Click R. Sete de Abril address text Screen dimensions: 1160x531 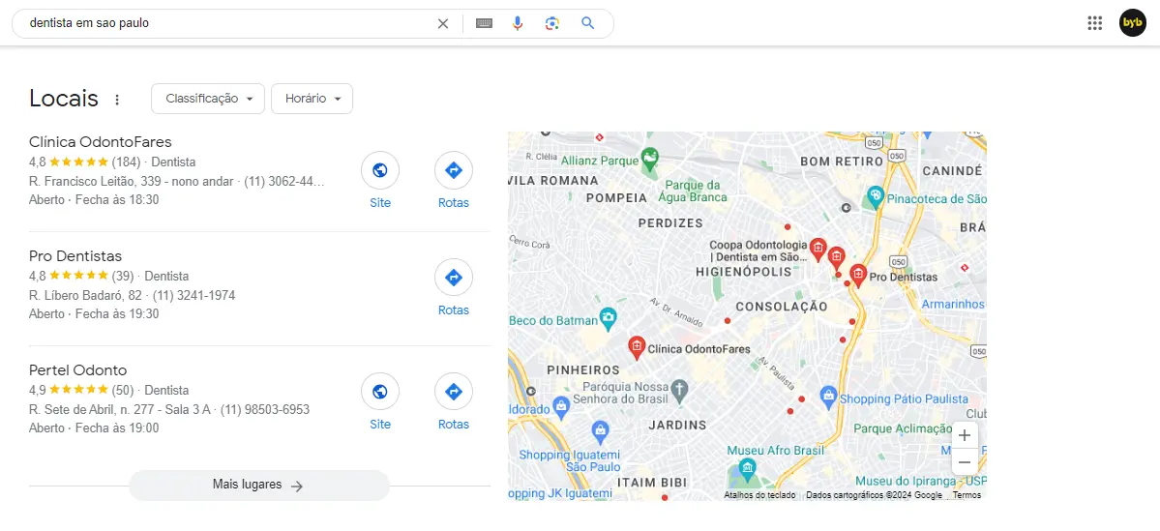click(120, 410)
